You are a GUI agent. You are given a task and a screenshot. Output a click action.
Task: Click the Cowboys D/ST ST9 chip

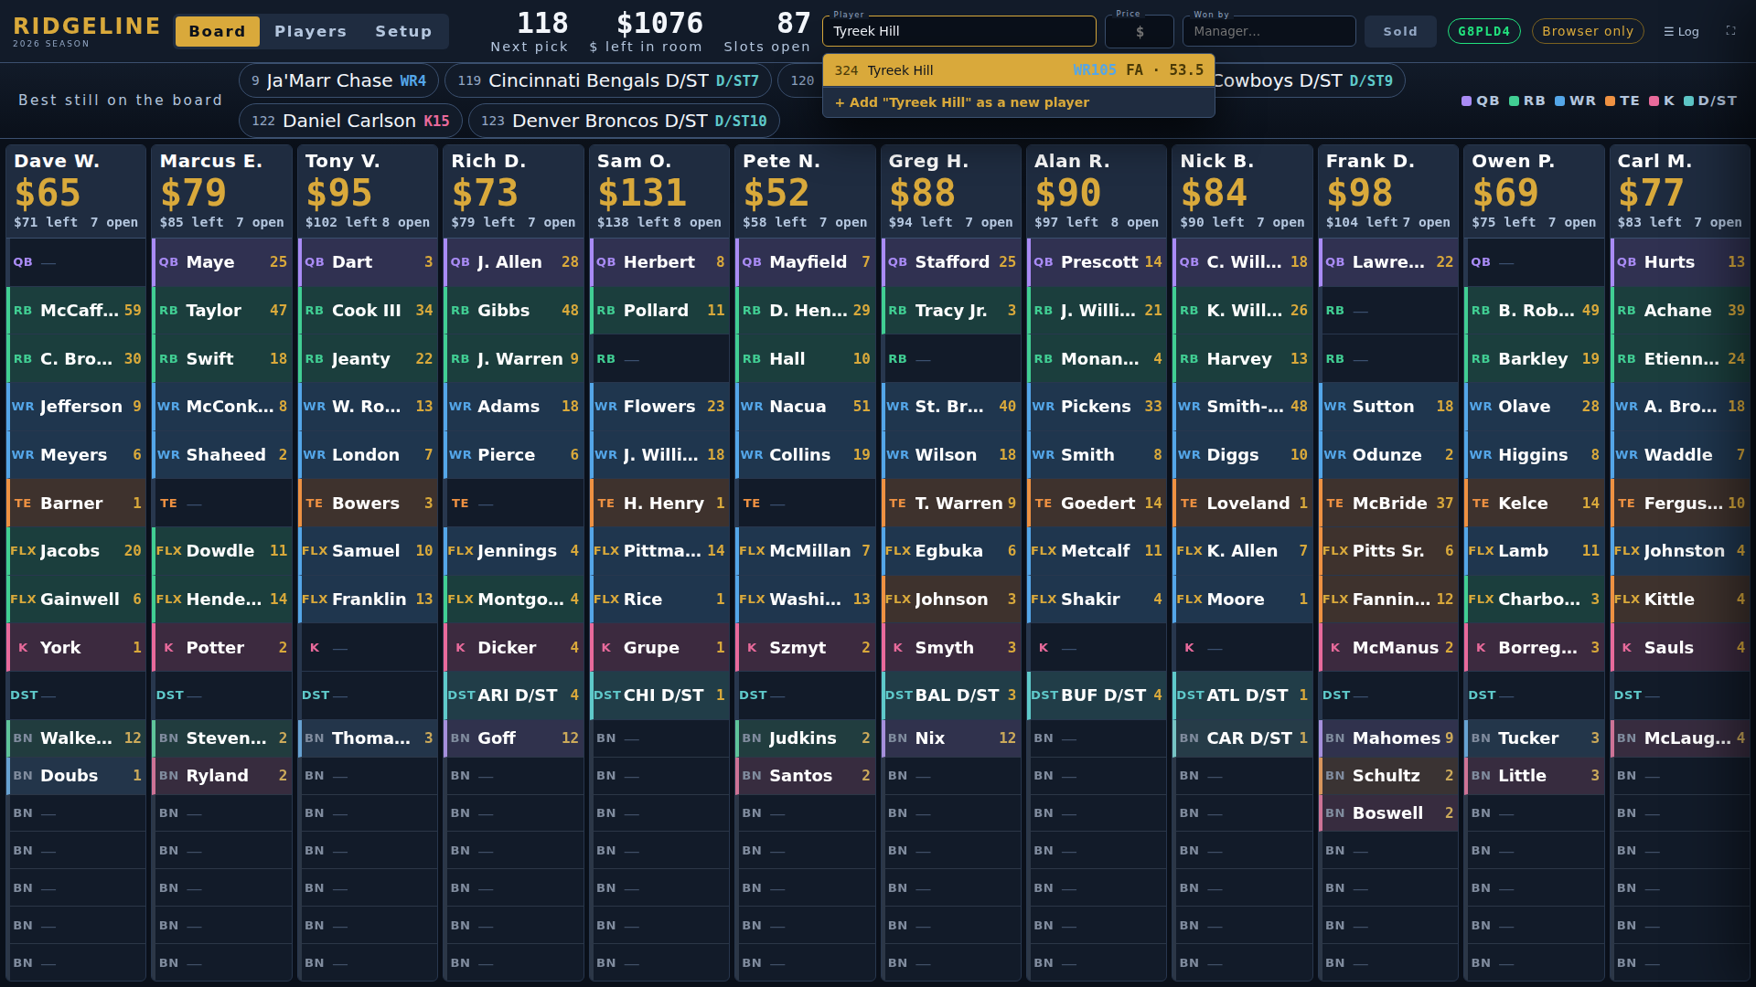[x=1308, y=80]
